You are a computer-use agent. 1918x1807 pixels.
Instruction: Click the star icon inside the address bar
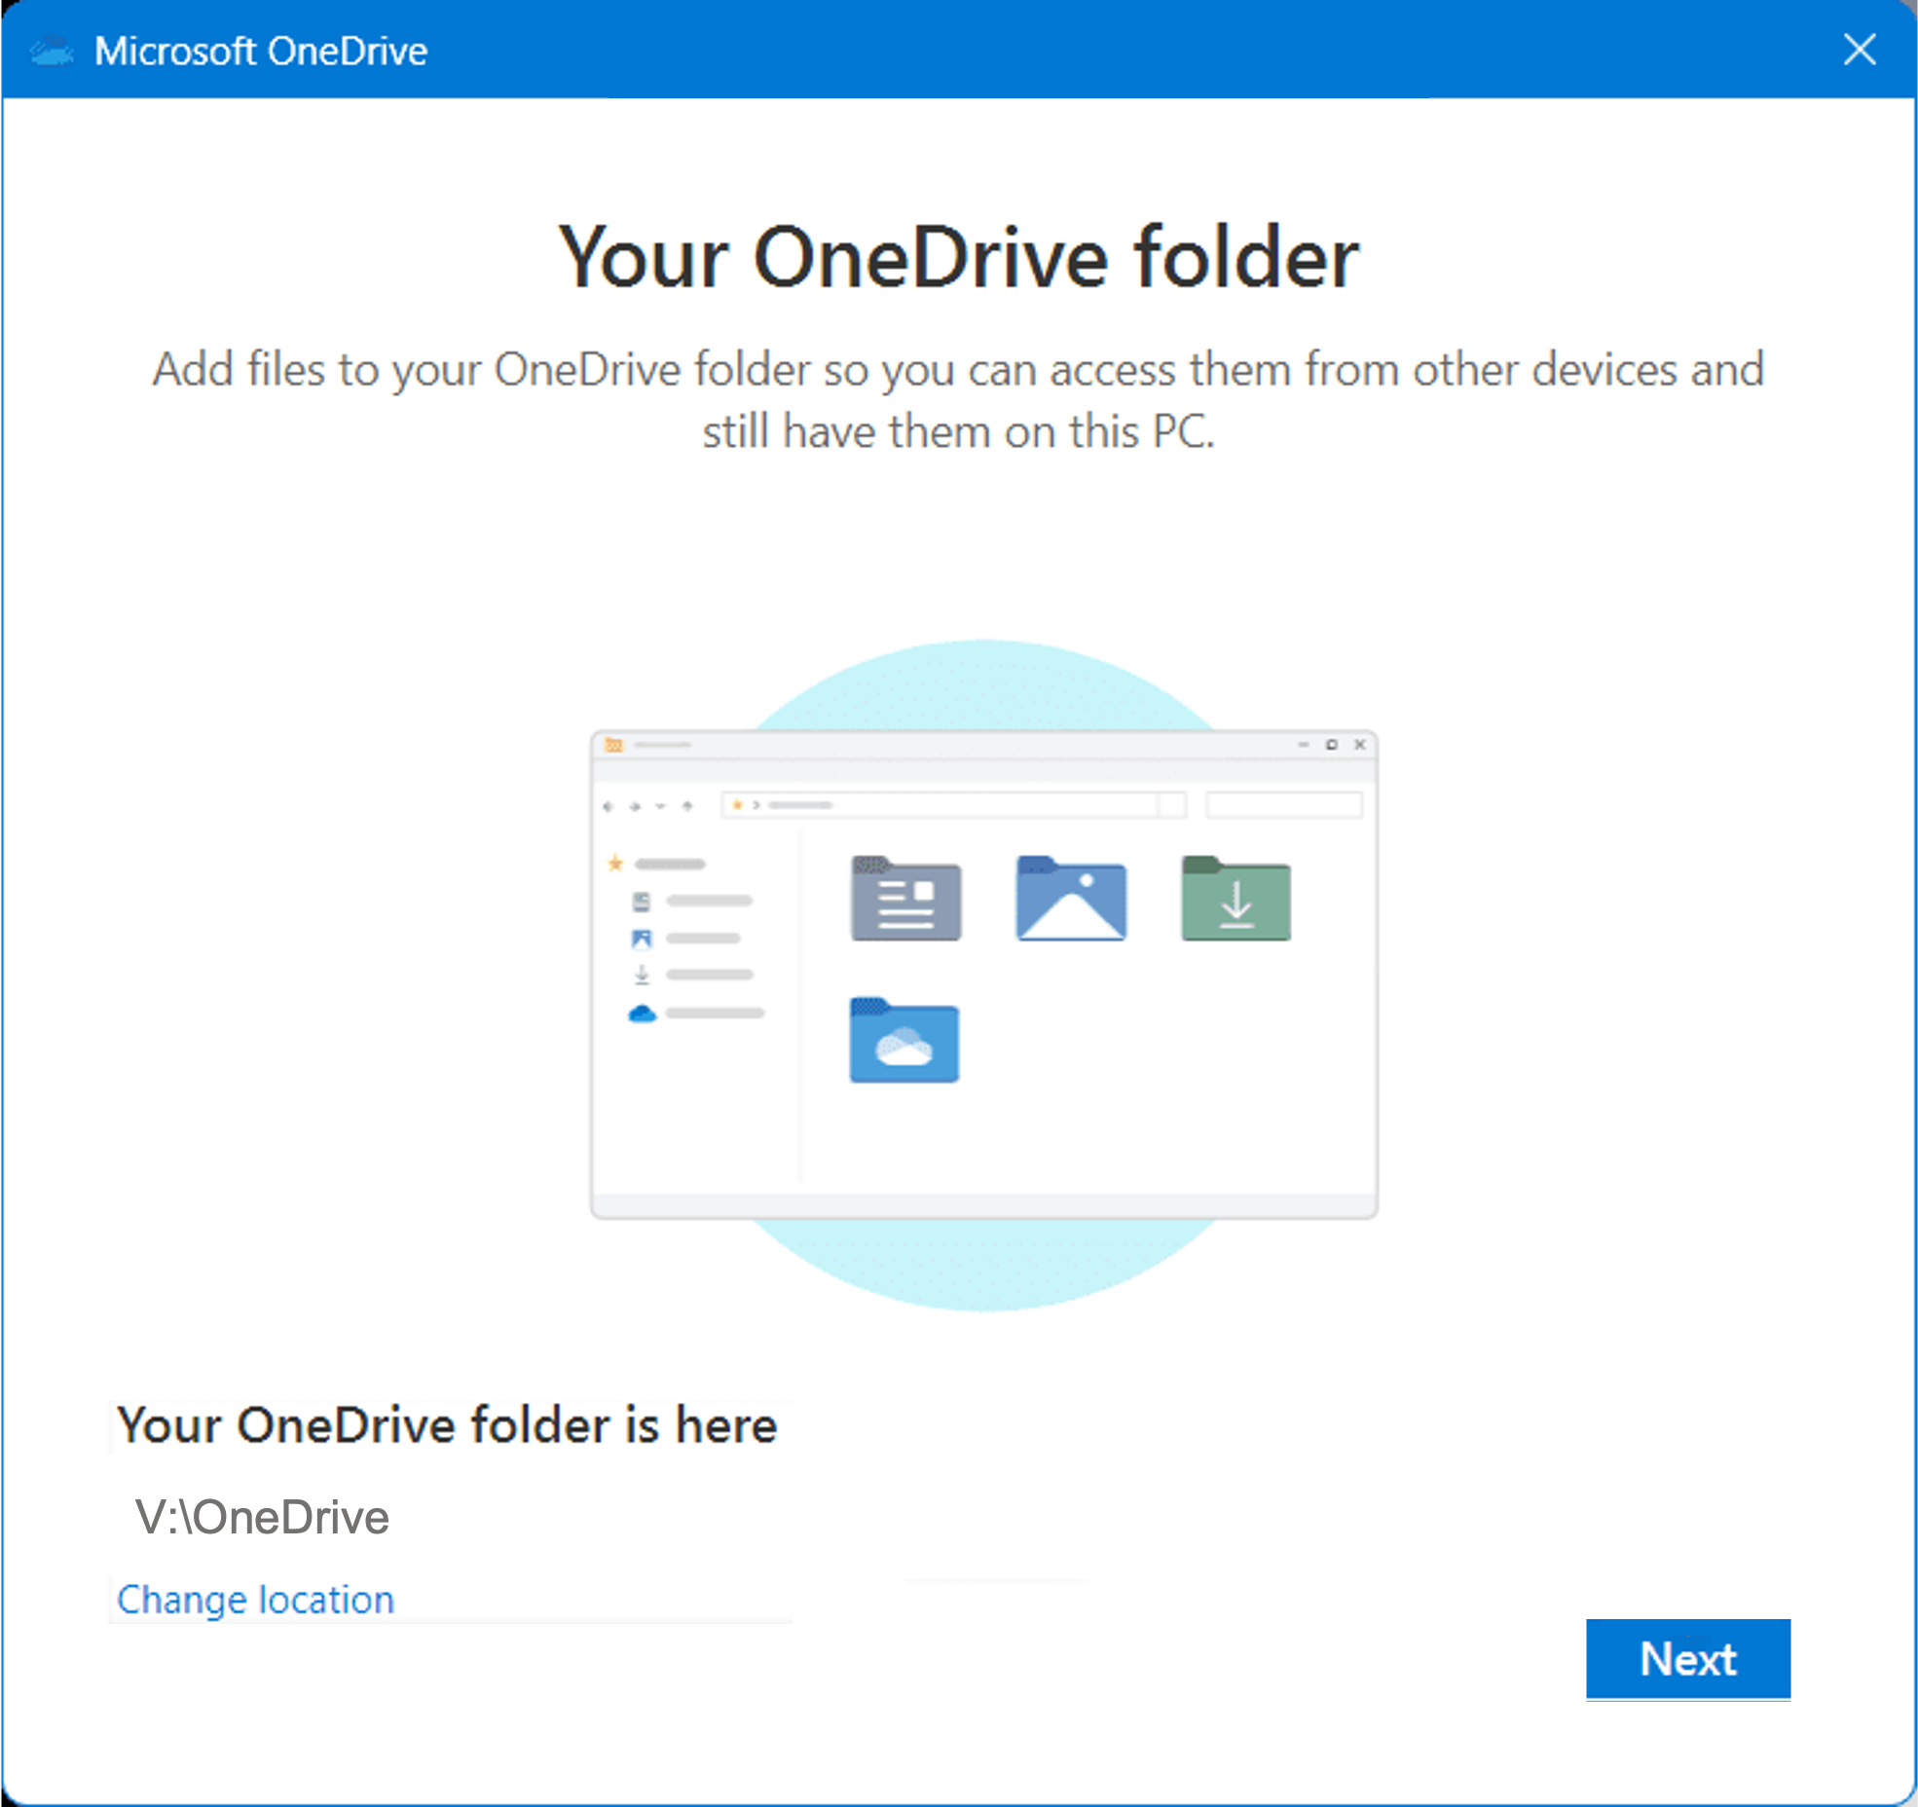pyautogui.click(x=738, y=804)
